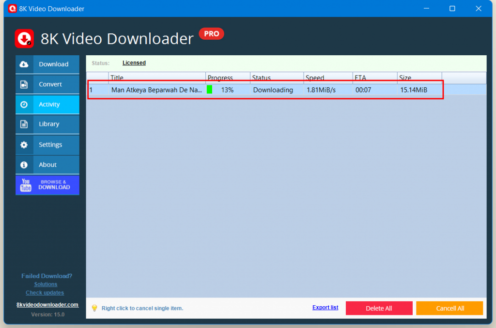Image resolution: width=496 pixels, height=328 pixels.
Task: Sort by the Title column header
Action: point(157,78)
